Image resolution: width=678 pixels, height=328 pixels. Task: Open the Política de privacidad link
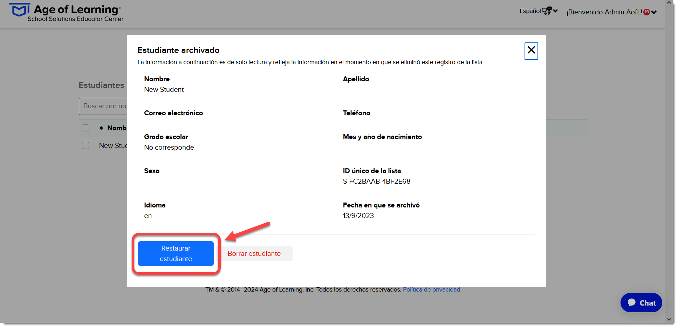[x=431, y=289]
